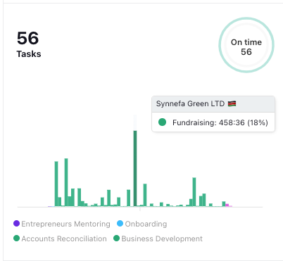The width and height of the screenshot is (283, 261).
Task: Toggle the Accounts Reconciliation legend label
Action: (64, 238)
